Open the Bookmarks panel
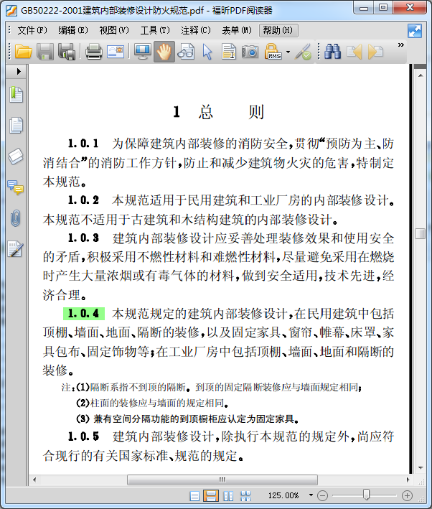Screen dimensions: 432x509 pyautogui.click(x=16, y=95)
